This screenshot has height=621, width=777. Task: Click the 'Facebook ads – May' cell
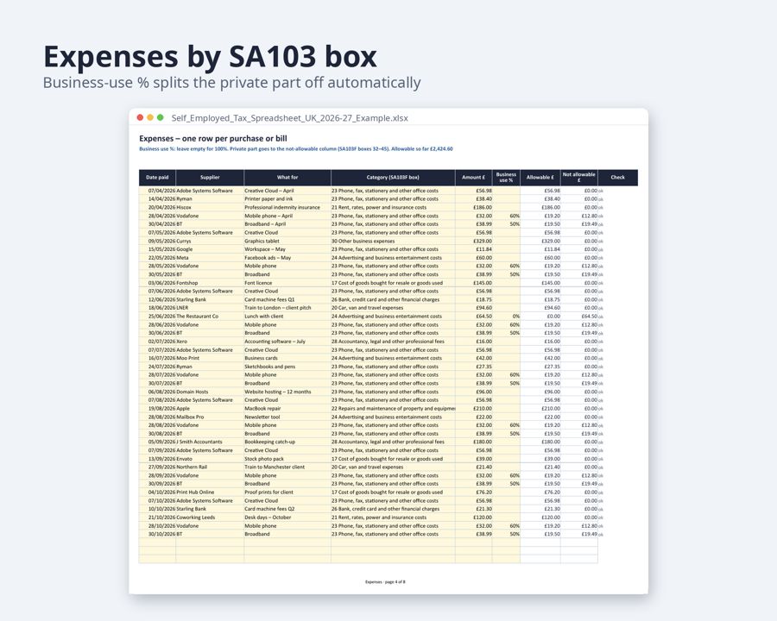coord(287,258)
